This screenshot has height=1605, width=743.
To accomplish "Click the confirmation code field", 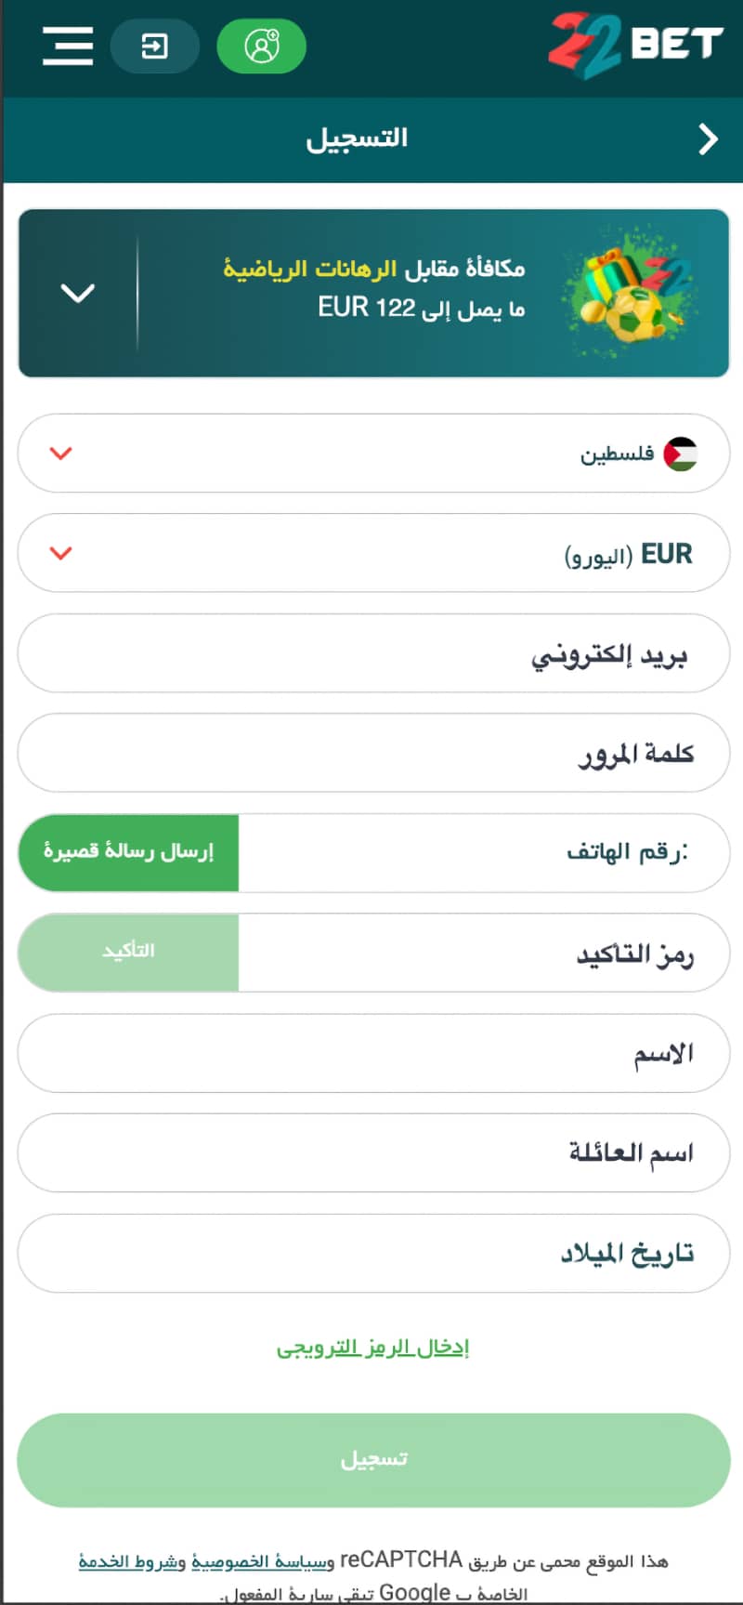I will [483, 954].
